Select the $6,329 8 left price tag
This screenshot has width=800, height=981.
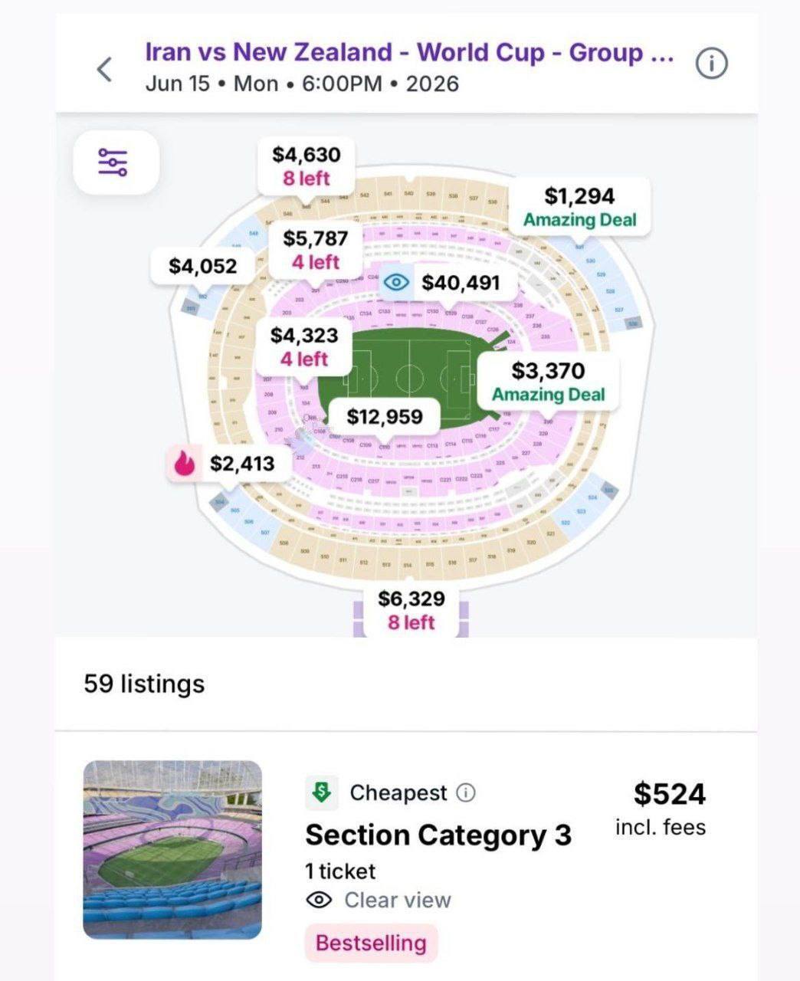click(x=411, y=610)
